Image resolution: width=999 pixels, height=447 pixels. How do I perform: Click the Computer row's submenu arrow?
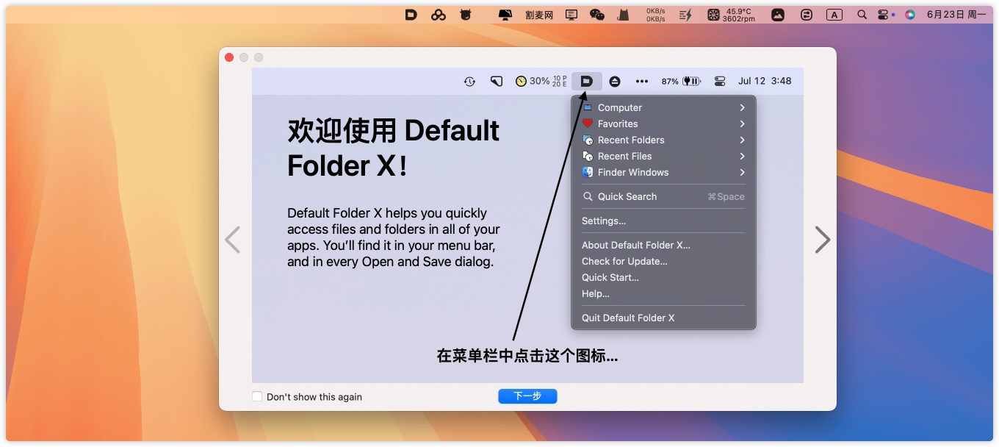tap(743, 107)
